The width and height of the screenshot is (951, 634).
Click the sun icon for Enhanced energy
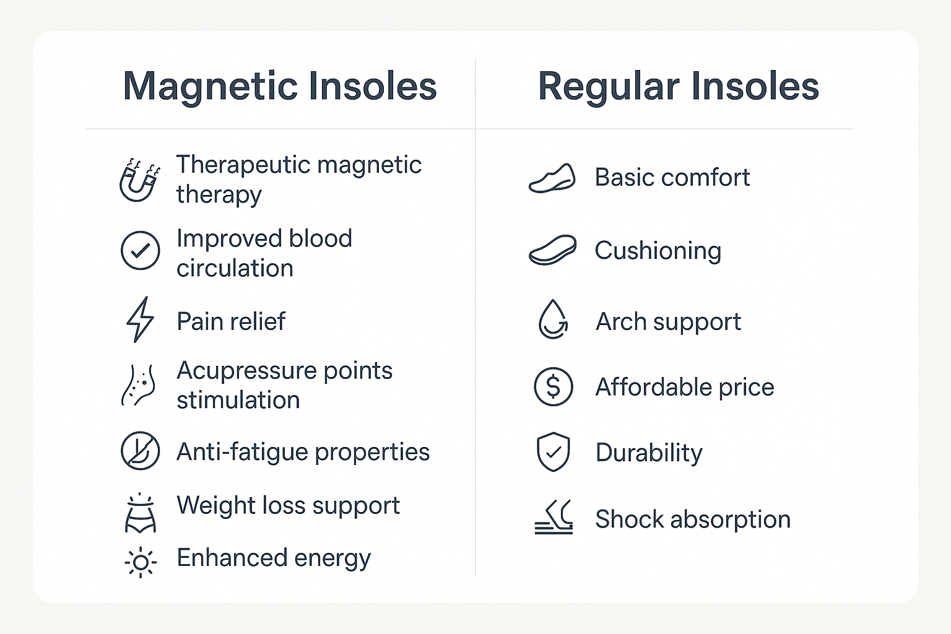141,562
